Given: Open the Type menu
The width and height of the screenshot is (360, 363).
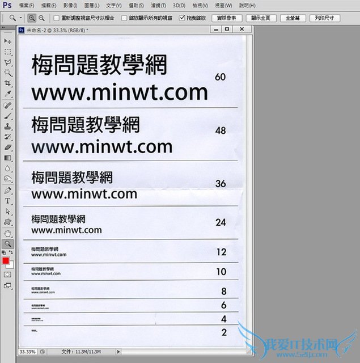Looking at the screenshot, I should click(113, 6).
